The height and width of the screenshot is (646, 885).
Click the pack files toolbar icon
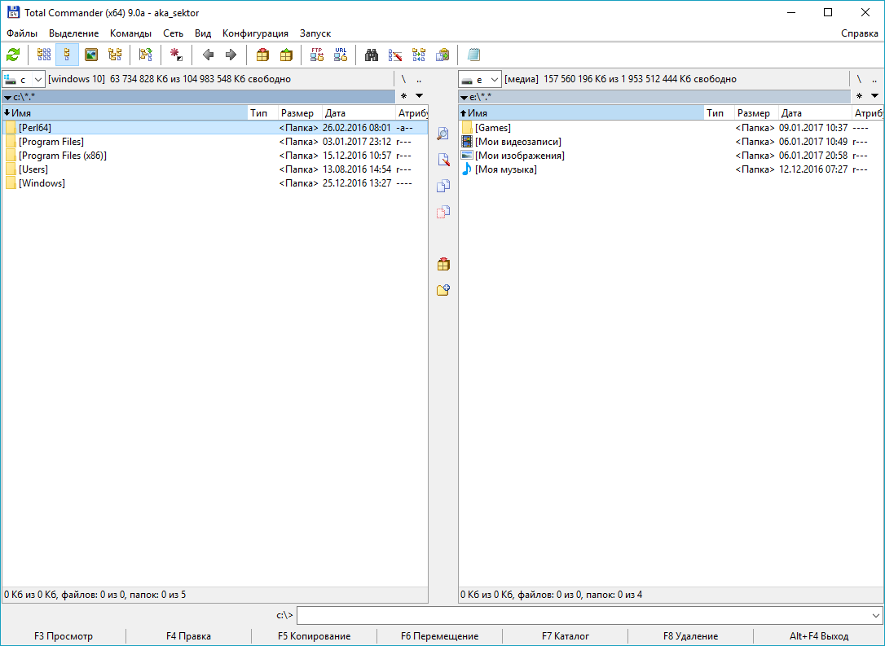[262, 55]
